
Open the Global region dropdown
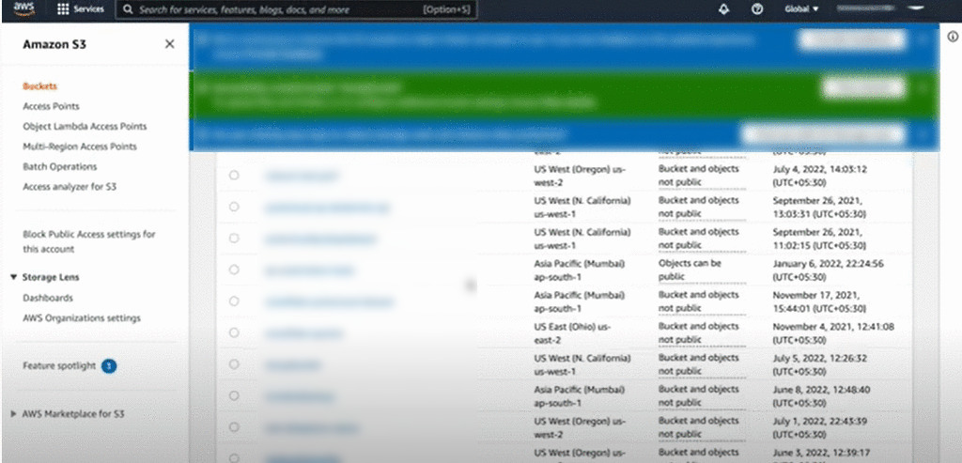(x=801, y=9)
